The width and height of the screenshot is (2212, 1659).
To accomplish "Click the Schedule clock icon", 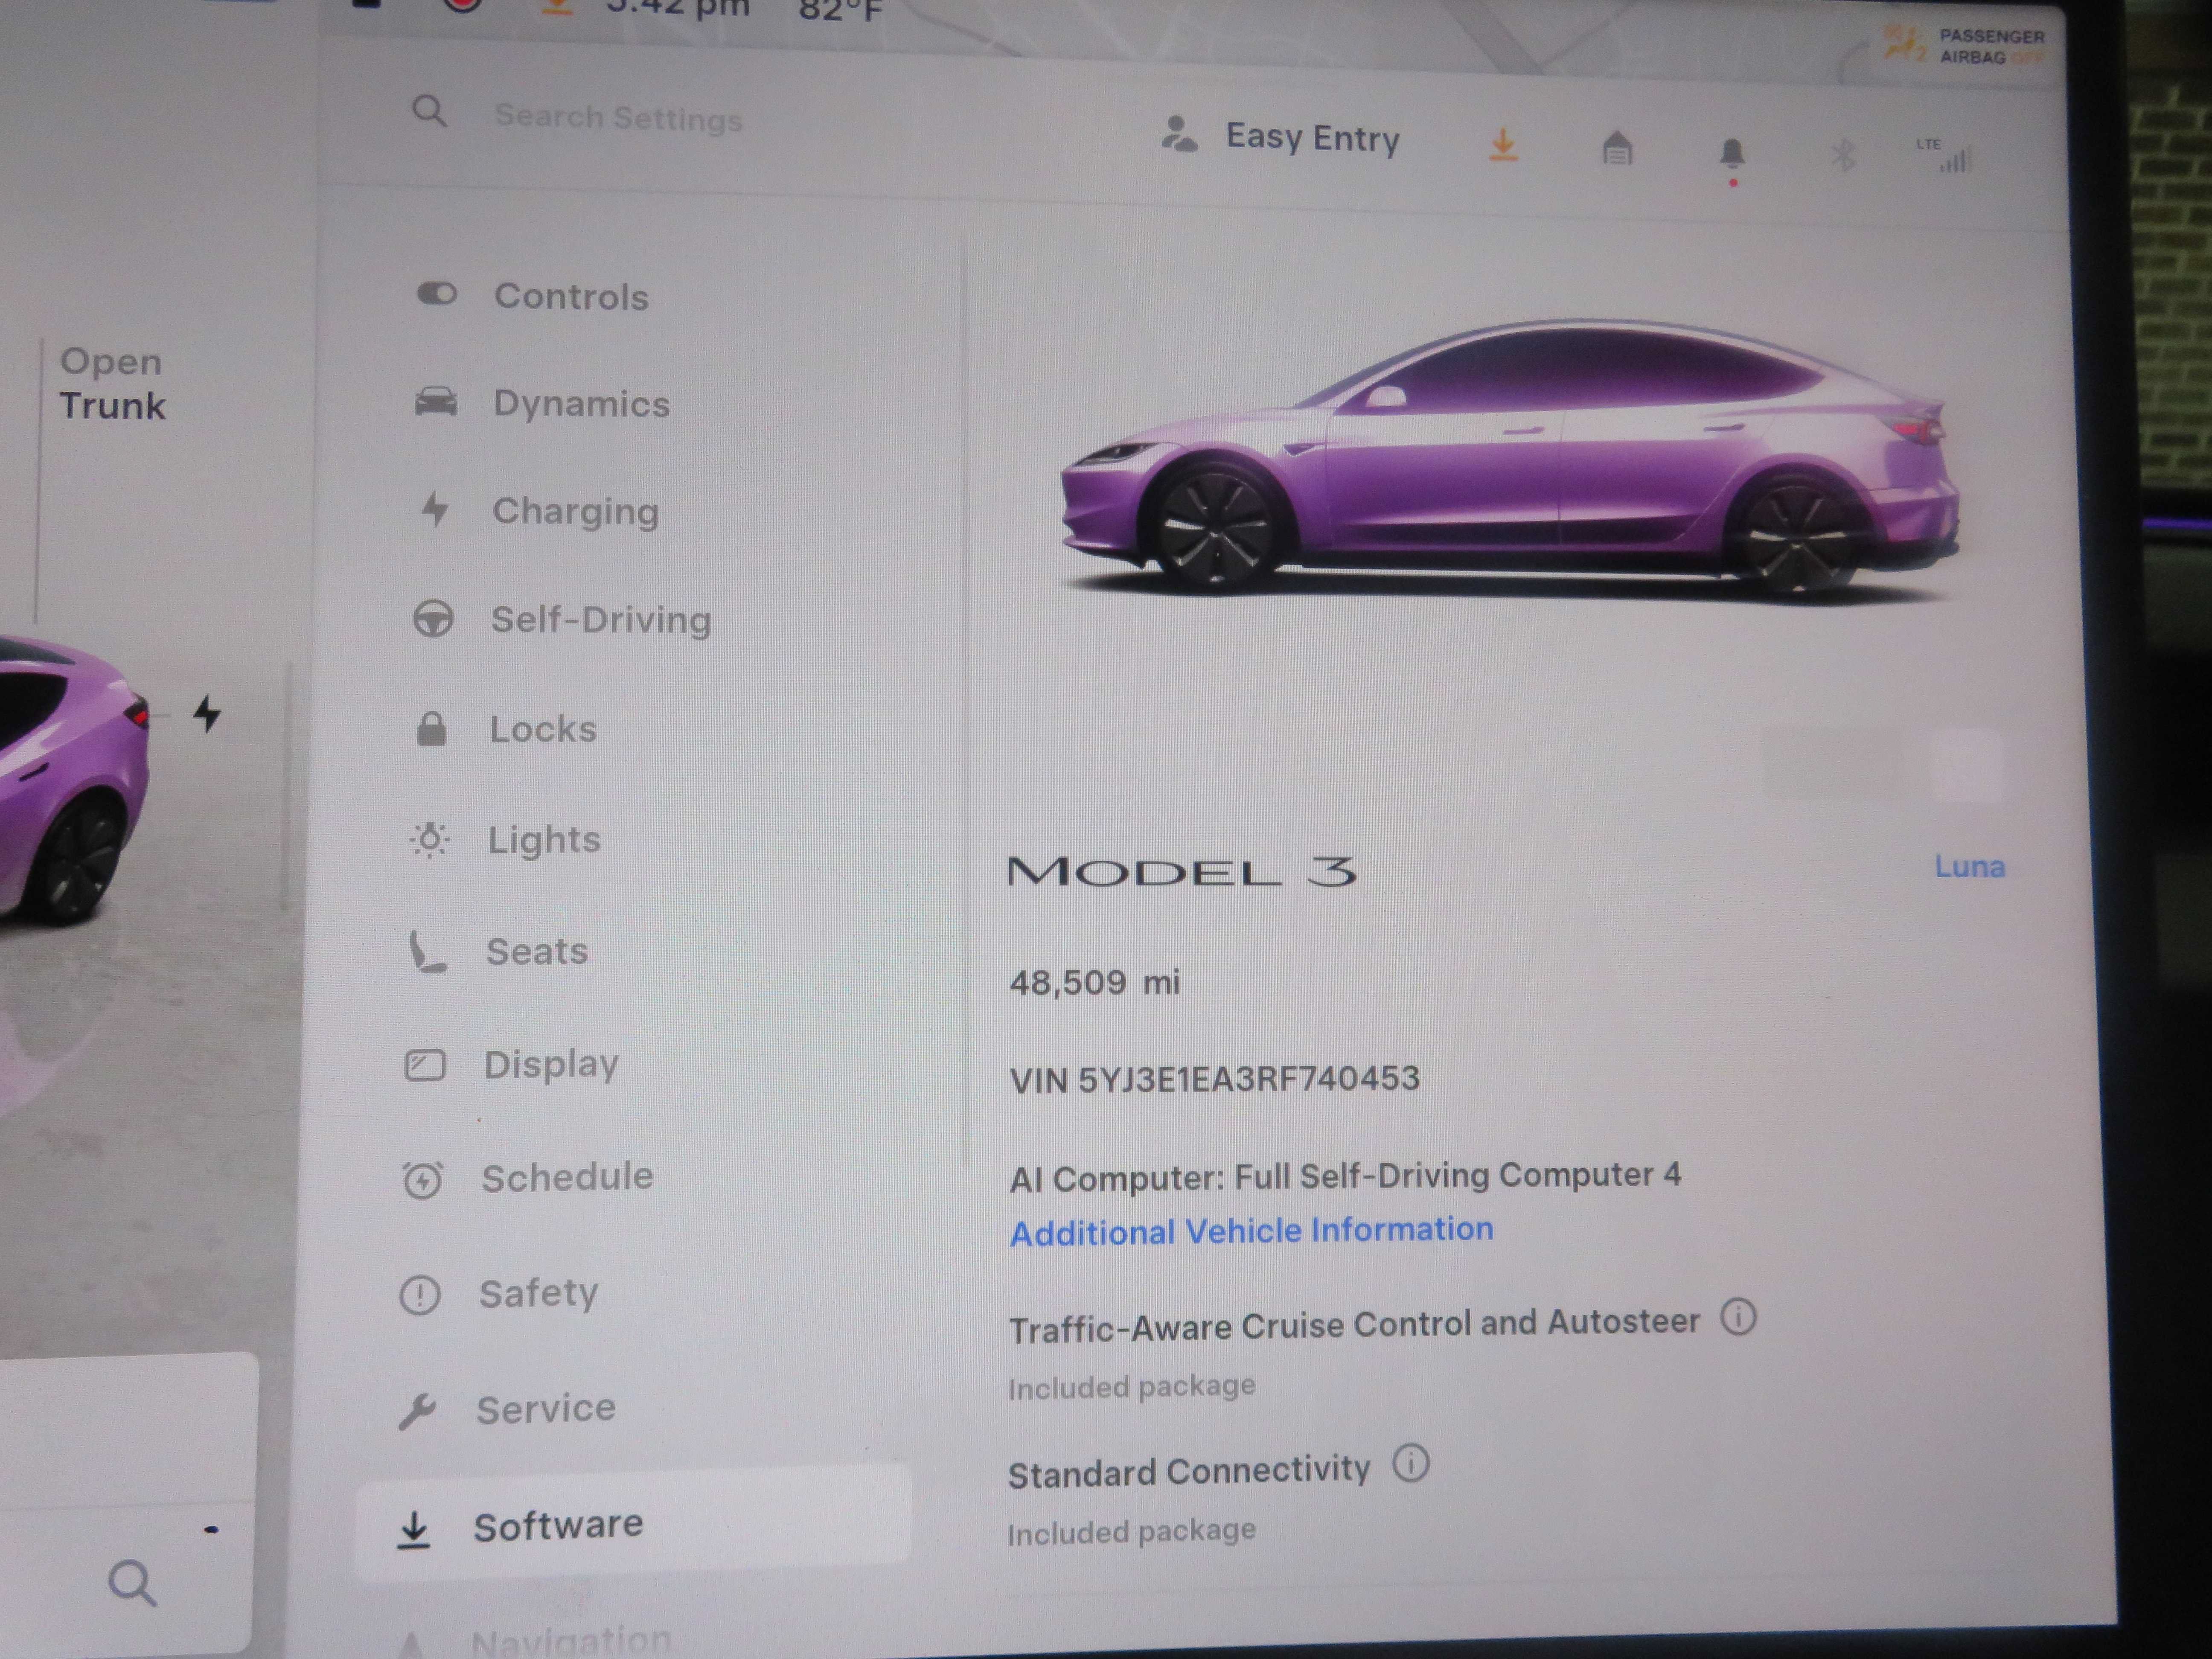I will pyautogui.click(x=422, y=1179).
